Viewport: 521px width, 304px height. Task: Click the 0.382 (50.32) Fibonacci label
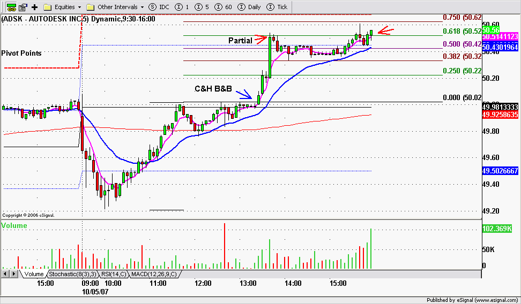pyautogui.click(x=462, y=56)
